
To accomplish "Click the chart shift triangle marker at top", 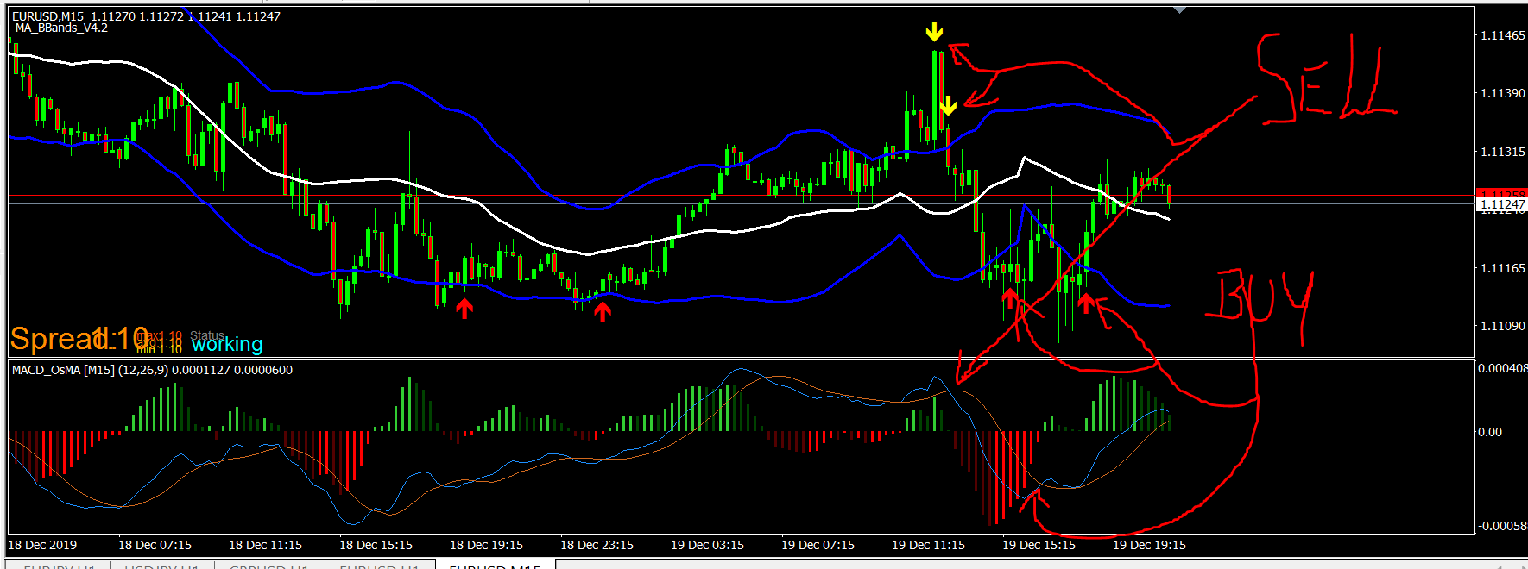I will coord(1179,9).
